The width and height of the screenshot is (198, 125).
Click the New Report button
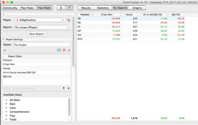tap(36, 34)
